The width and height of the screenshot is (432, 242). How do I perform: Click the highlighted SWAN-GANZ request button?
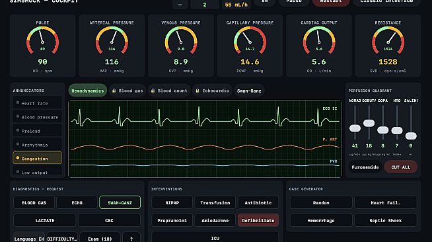tap(120, 202)
